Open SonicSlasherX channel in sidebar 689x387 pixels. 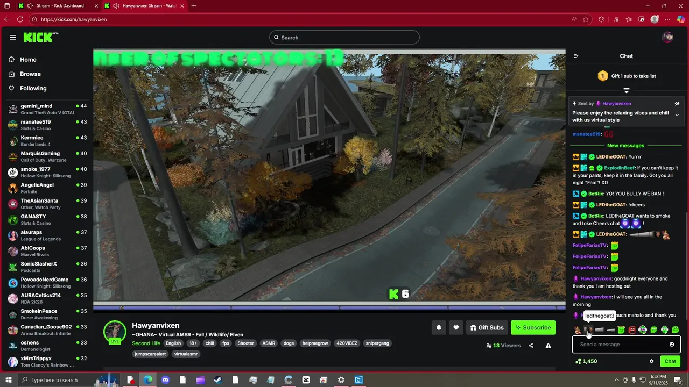(47, 267)
